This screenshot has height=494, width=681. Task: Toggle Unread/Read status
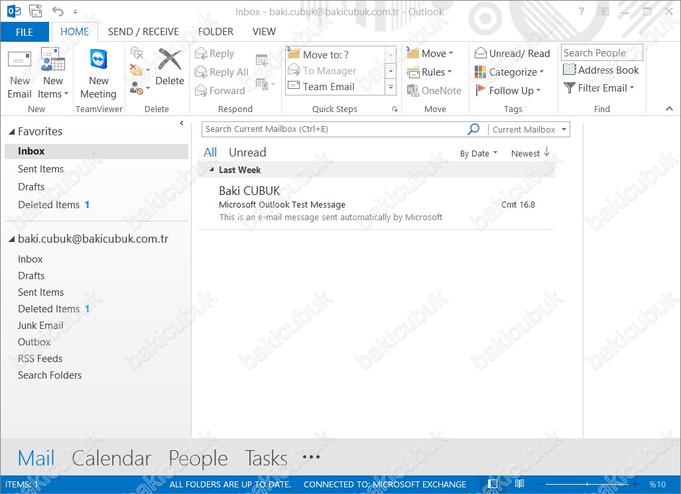(512, 54)
